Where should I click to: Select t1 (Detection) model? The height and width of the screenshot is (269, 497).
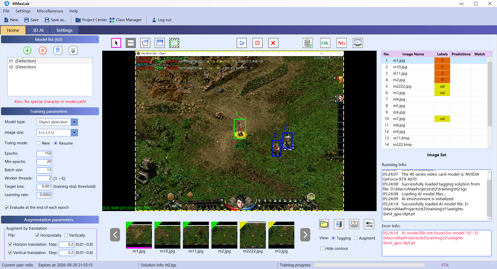point(50,61)
